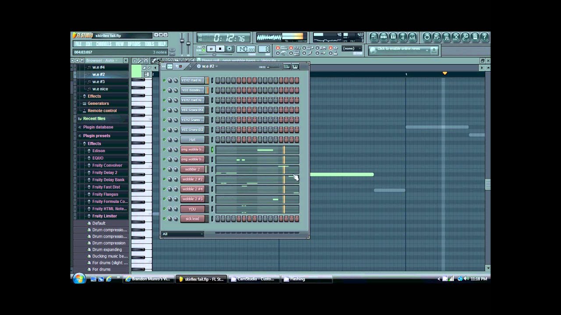Click the step sequencer keyboard editor icon
561x315 pixels.
pos(295,66)
